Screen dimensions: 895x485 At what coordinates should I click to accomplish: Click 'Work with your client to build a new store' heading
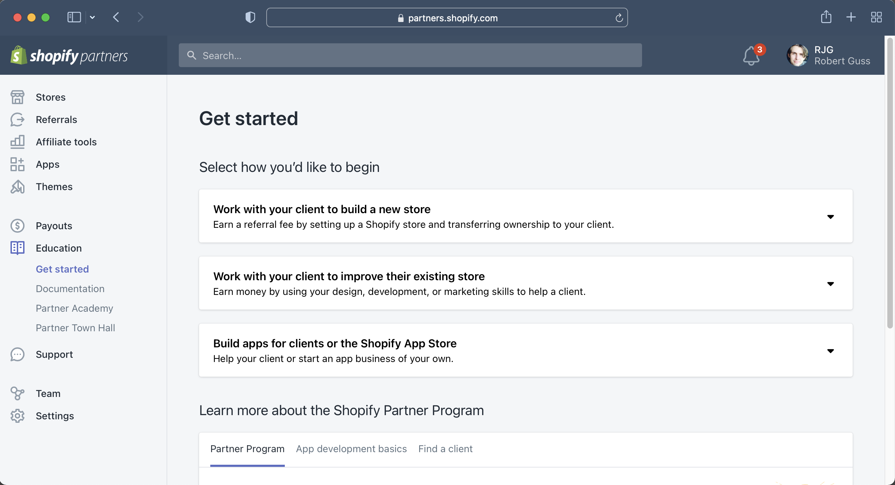pos(322,209)
